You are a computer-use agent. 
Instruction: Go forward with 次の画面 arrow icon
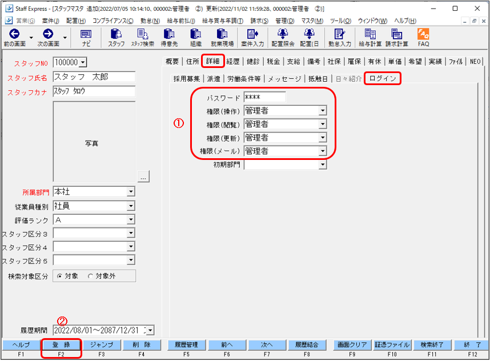tap(48, 34)
